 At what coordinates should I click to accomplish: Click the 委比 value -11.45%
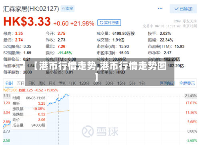(x=65, y=53)
